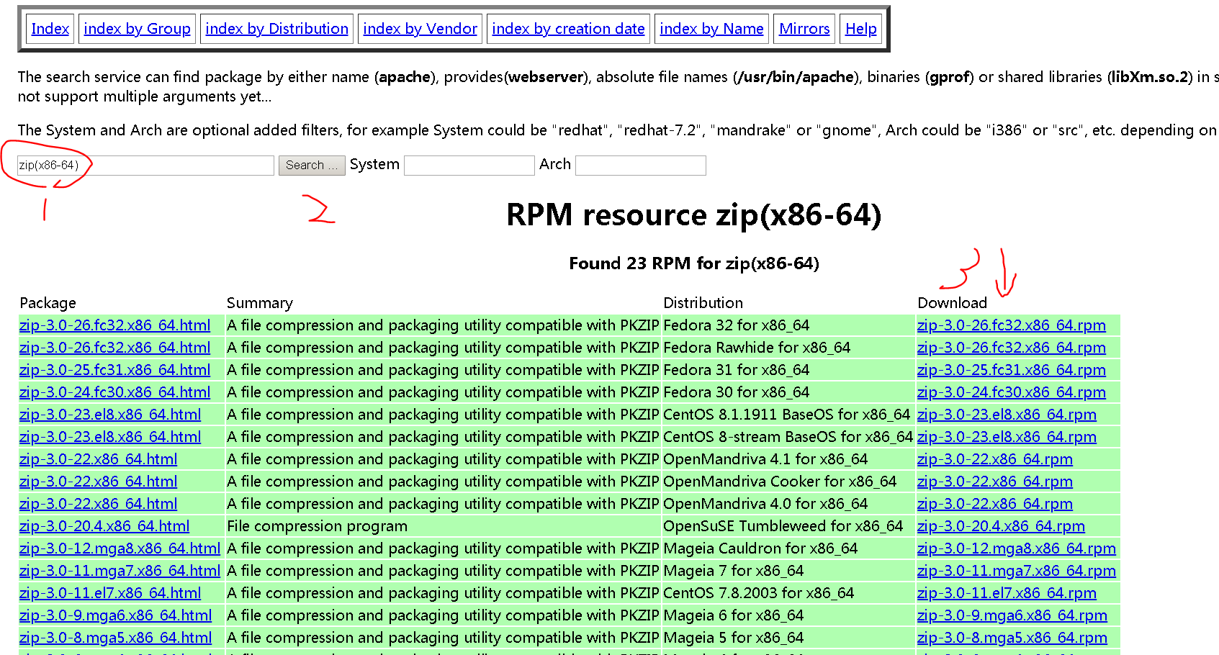Open the main Index page
Viewport: 1219px width, 655px height.
tap(50, 29)
